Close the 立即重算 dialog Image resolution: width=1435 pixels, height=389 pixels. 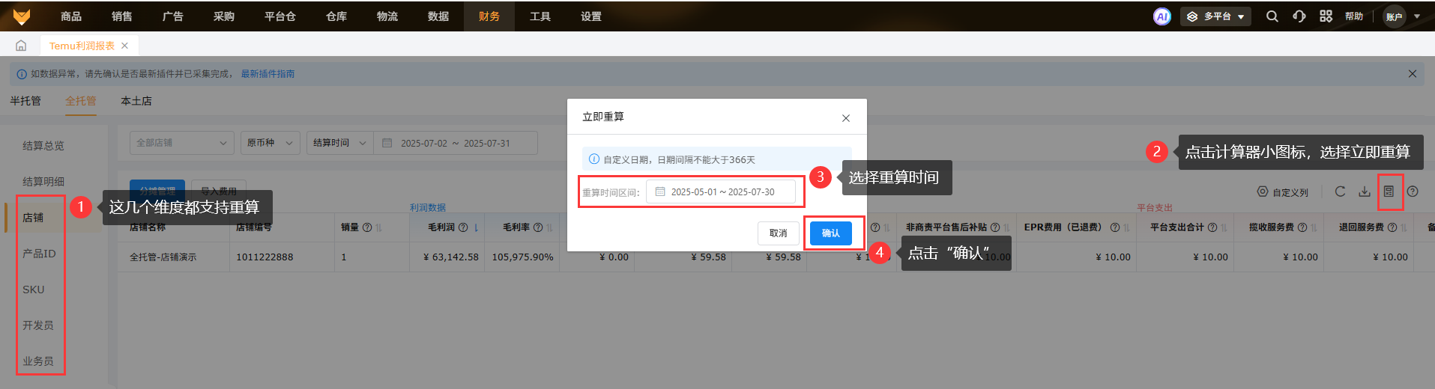[845, 118]
